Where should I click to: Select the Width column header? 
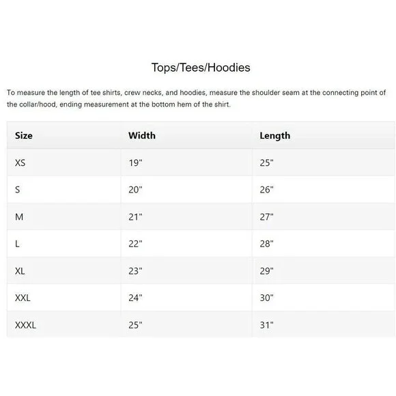pos(142,136)
